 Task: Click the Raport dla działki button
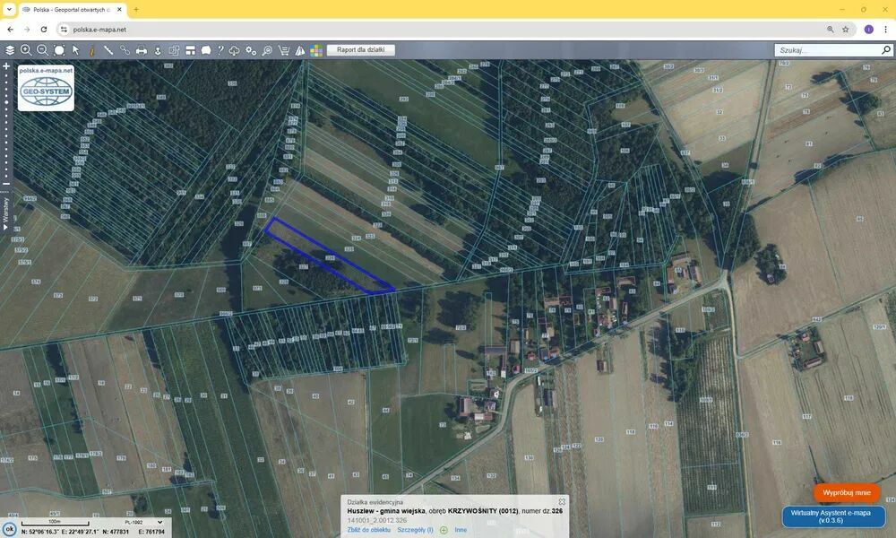(x=360, y=50)
